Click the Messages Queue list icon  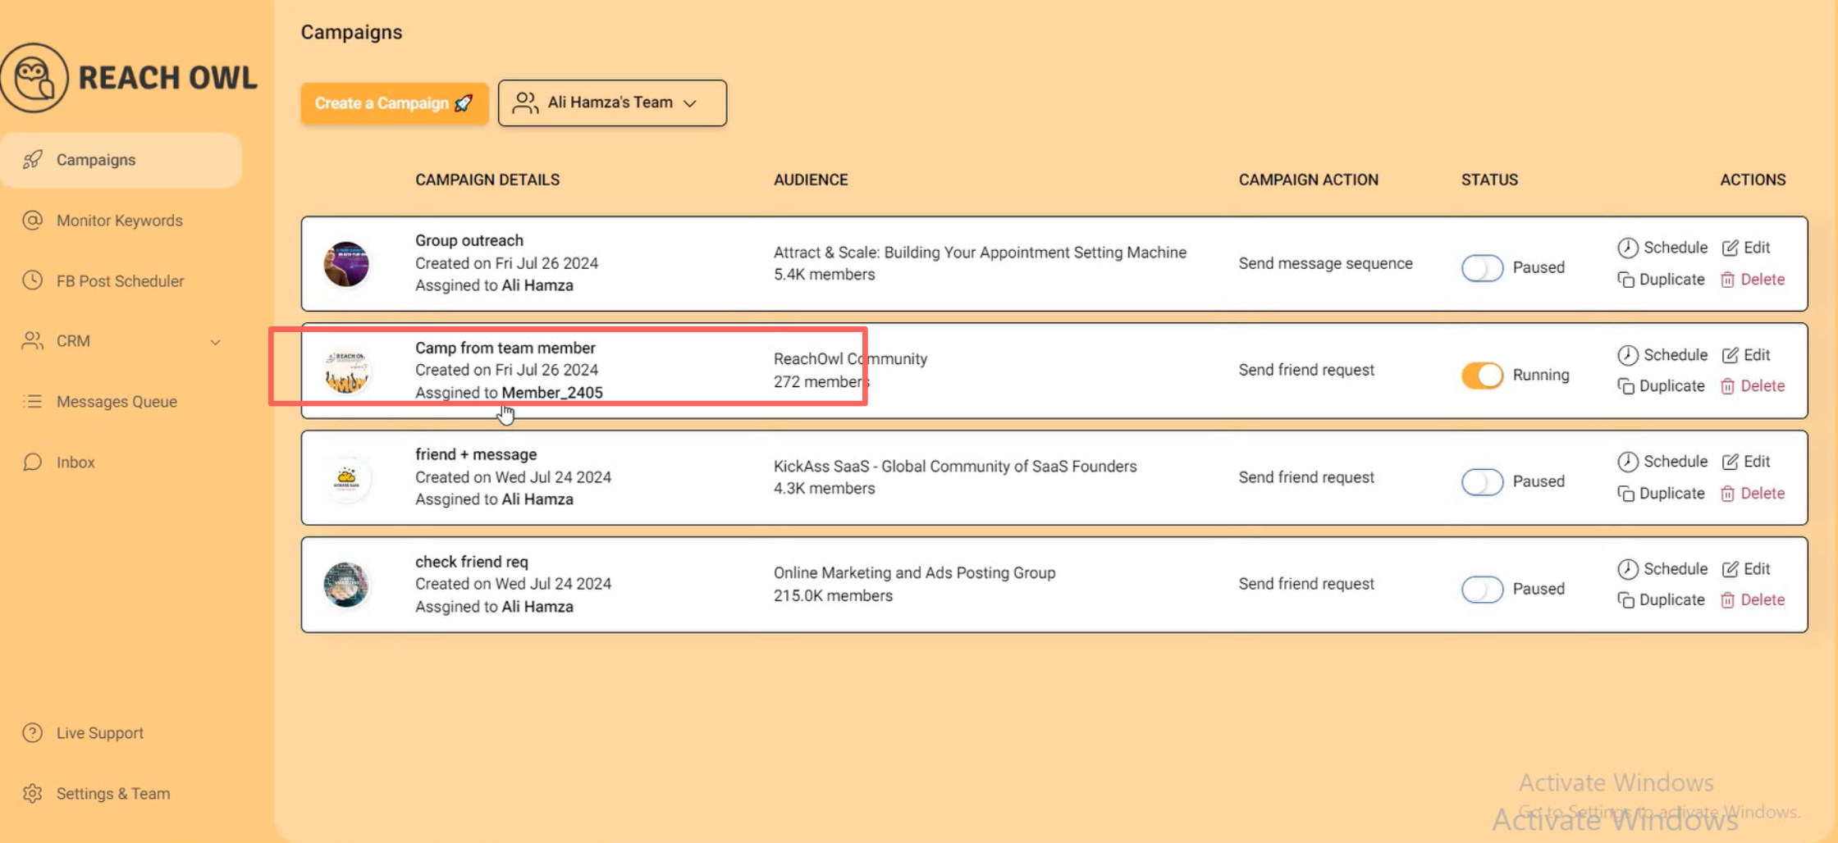[33, 402]
